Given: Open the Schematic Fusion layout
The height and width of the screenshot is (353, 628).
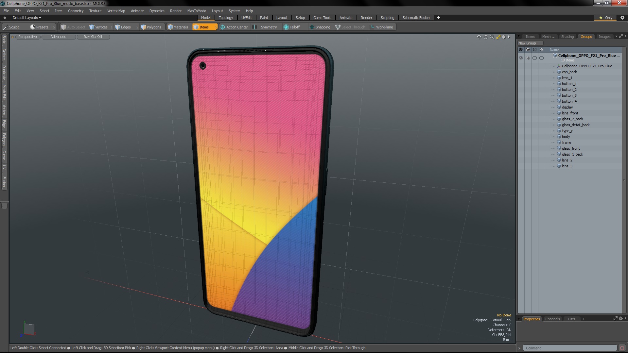Looking at the screenshot, I should pyautogui.click(x=416, y=18).
